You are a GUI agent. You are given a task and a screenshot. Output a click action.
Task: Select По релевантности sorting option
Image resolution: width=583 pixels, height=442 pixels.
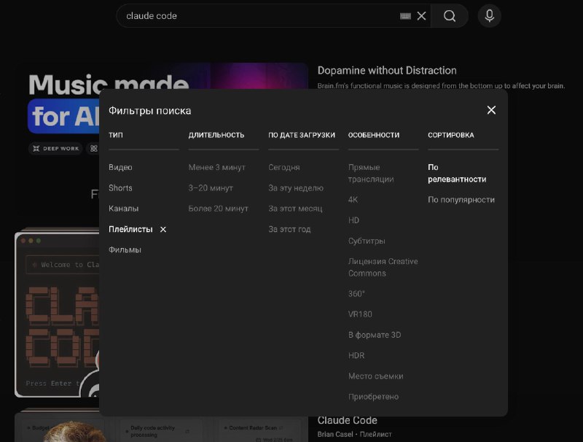point(456,174)
